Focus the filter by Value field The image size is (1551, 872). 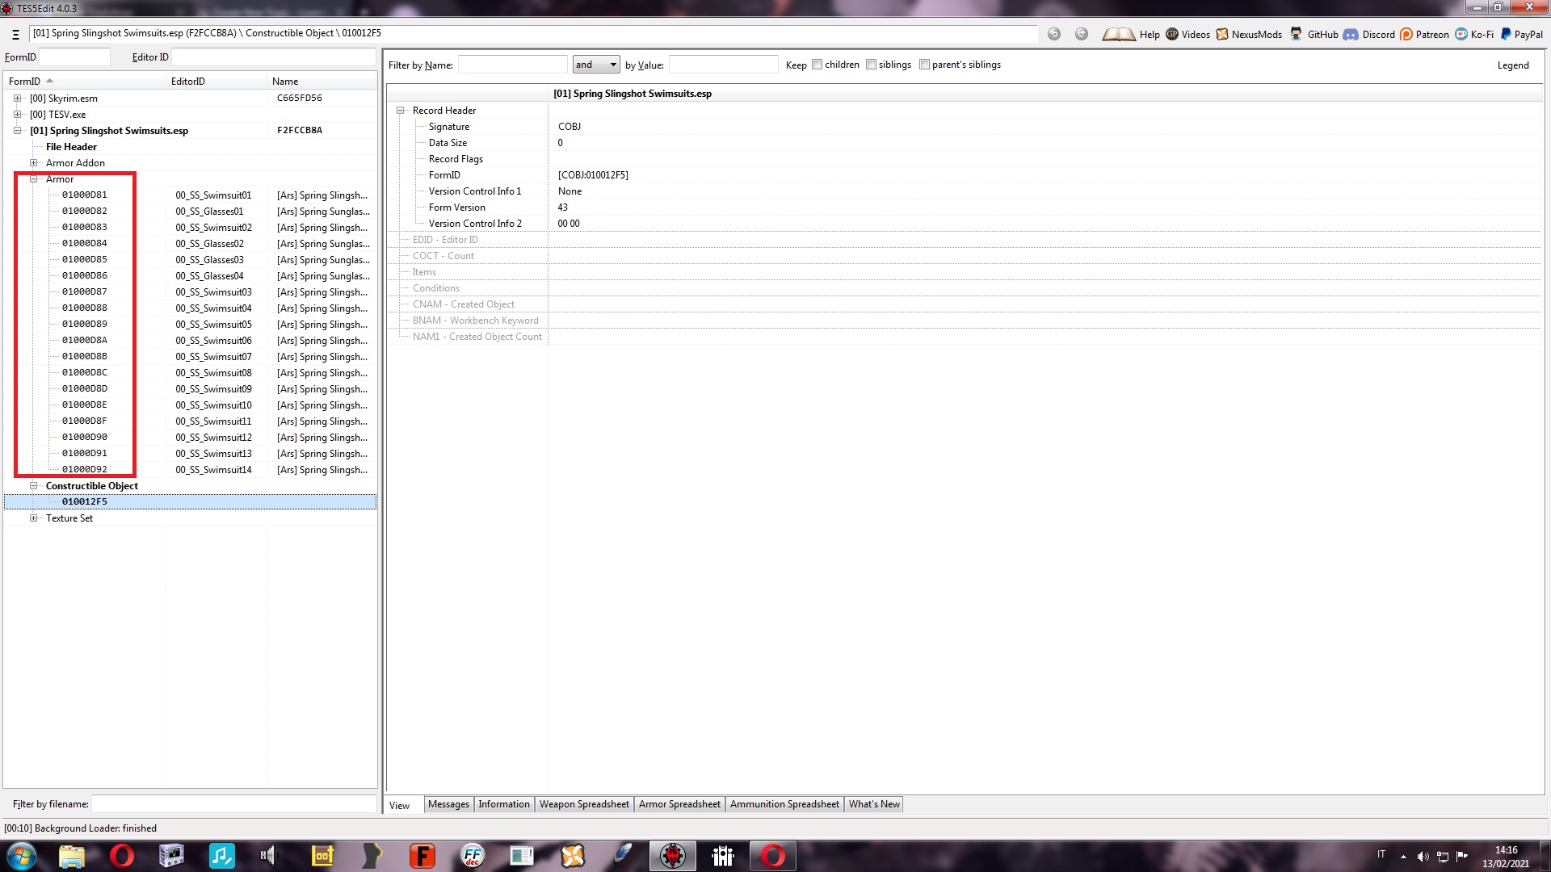click(724, 65)
